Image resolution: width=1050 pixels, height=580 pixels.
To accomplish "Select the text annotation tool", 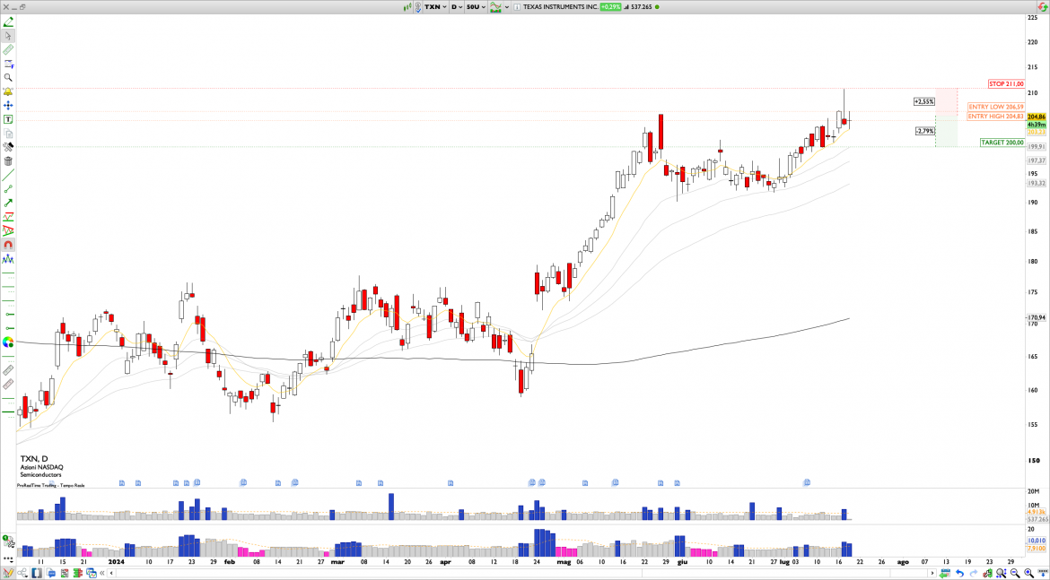I will (8, 119).
